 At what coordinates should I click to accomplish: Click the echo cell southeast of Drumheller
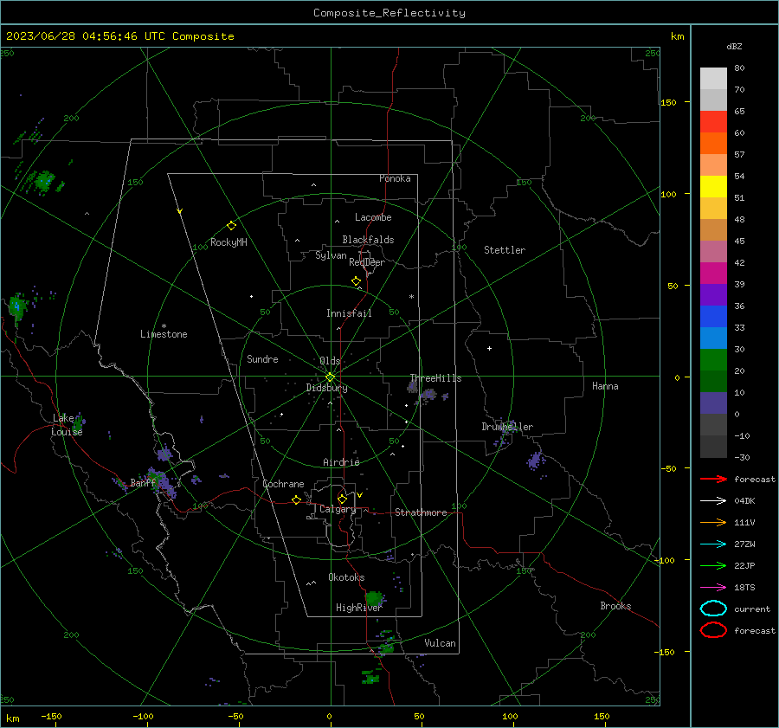point(535,461)
